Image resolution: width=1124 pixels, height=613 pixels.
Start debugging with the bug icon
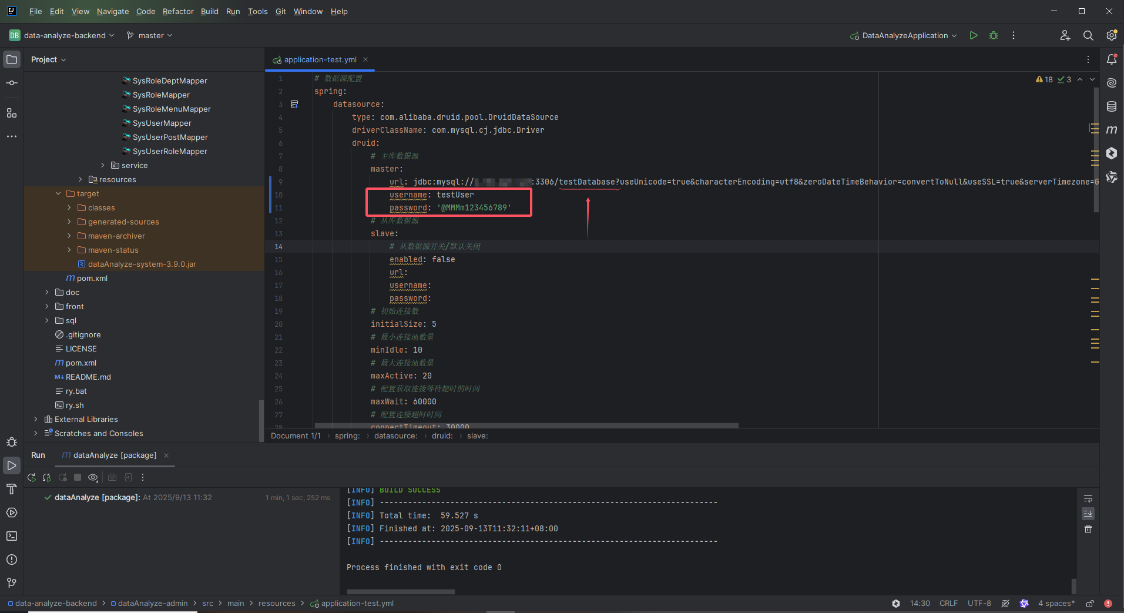tap(993, 35)
